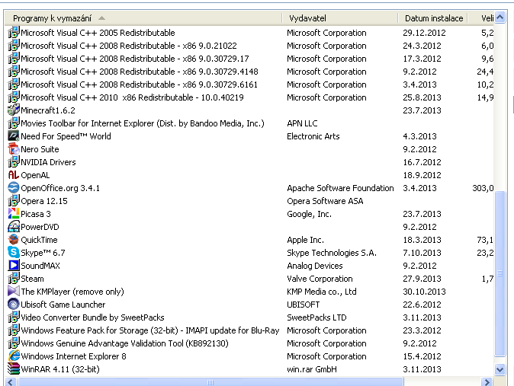The image size is (514, 386).
Task: Click the Analog Devices publisher cell
Action: tap(314, 266)
